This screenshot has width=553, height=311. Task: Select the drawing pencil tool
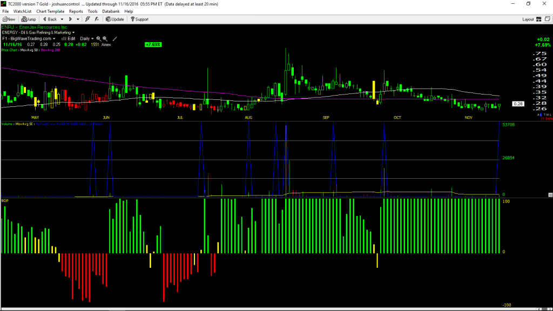(x=114, y=39)
